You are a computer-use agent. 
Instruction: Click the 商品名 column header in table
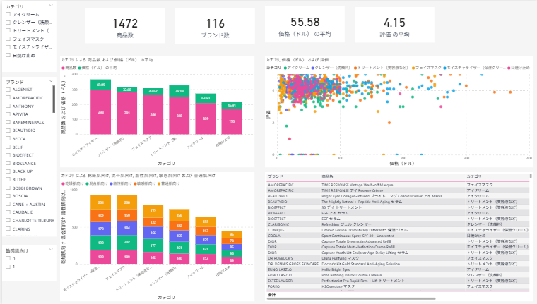click(327, 176)
